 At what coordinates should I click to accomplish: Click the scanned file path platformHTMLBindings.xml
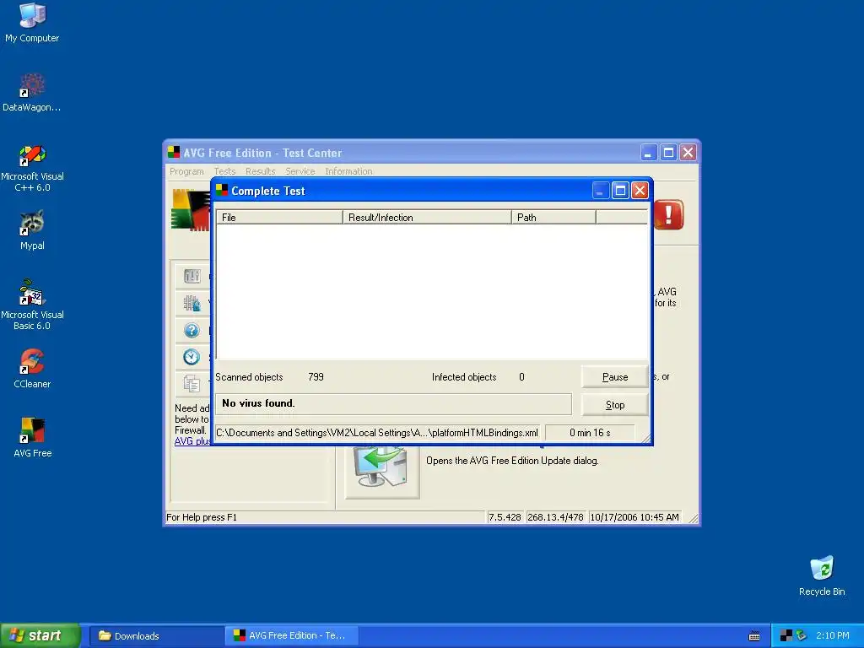377,433
